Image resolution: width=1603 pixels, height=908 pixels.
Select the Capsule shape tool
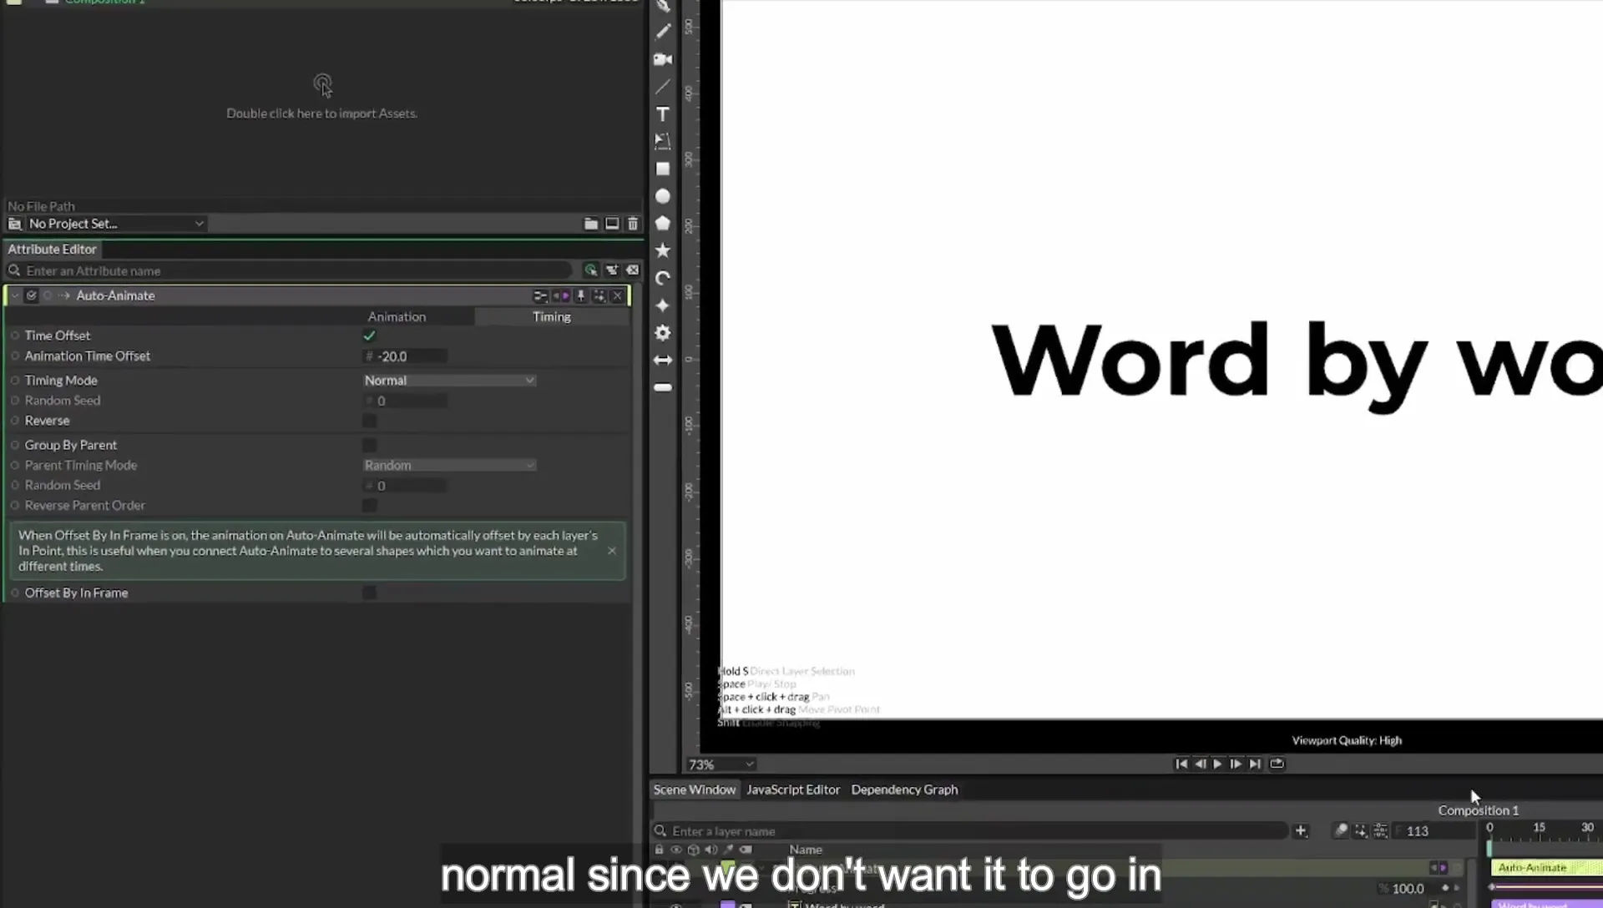(x=663, y=387)
